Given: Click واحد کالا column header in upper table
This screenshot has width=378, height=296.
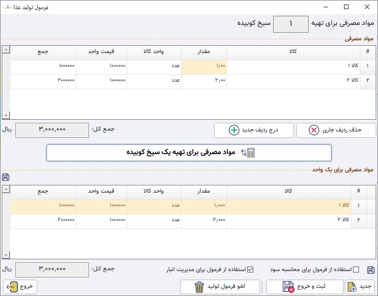Looking at the screenshot, I should point(154,53).
